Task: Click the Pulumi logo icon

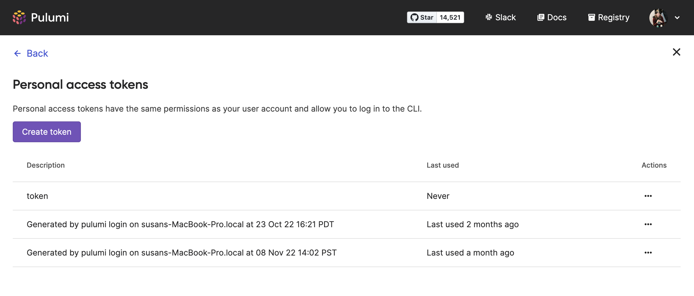Action: (x=19, y=17)
